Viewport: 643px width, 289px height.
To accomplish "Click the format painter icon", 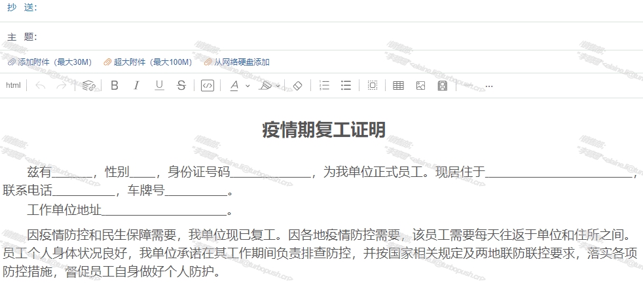I will point(89,85).
